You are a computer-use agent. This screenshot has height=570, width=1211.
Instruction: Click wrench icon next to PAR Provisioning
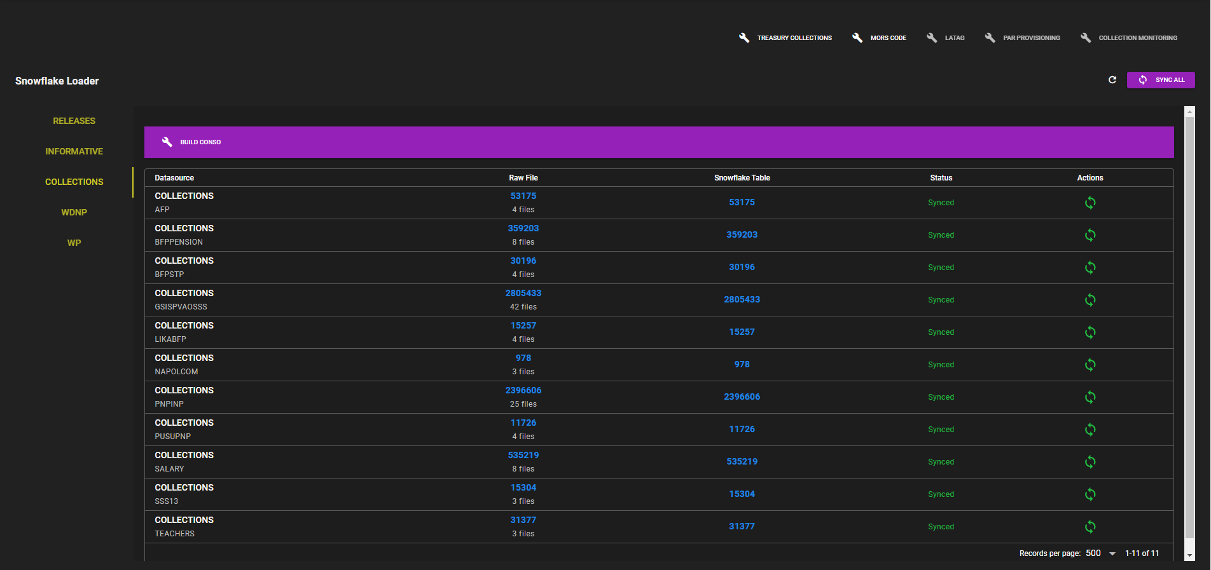click(990, 37)
